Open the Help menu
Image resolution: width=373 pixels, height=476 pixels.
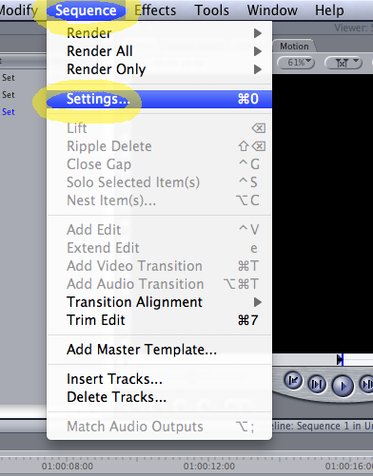(329, 10)
